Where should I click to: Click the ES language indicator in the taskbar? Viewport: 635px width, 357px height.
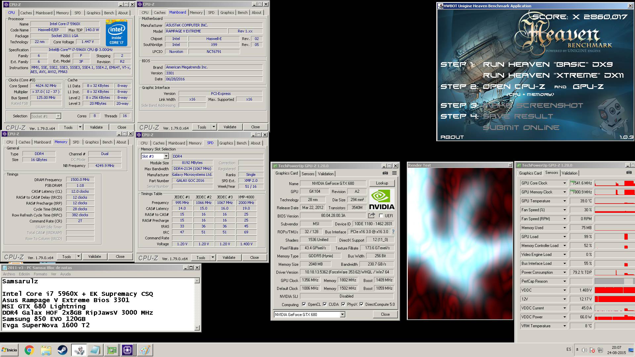(569, 349)
